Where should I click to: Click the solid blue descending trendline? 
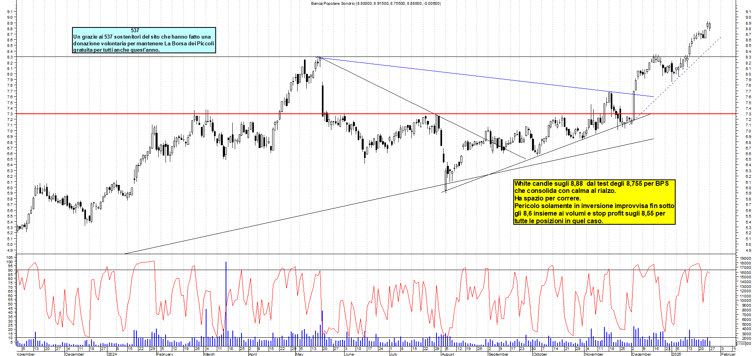[485, 77]
